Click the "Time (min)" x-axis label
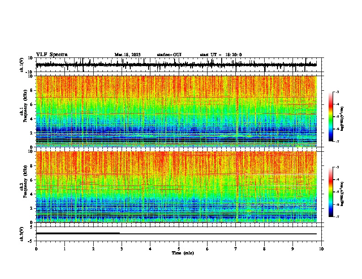The image size is (362, 279). click(x=183, y=253)
